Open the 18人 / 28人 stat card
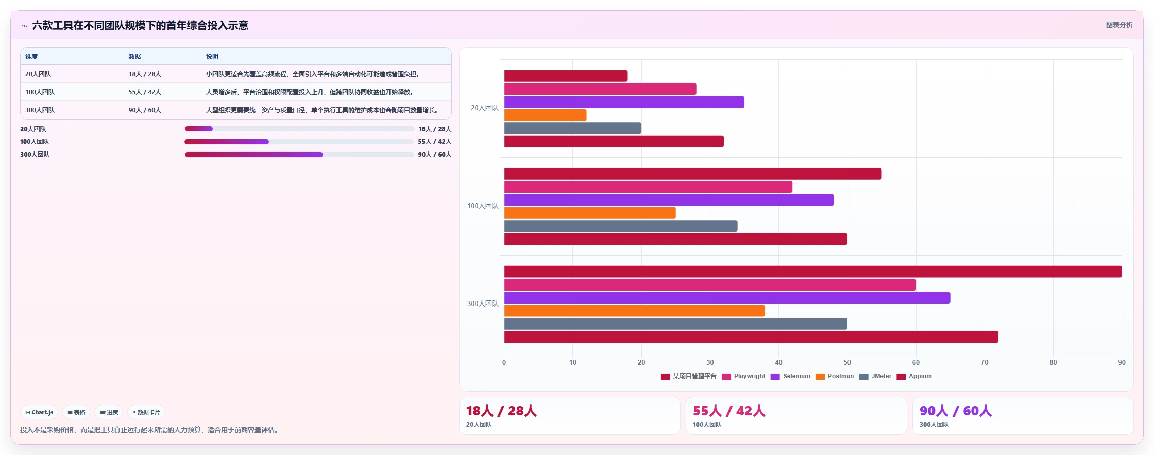Viewport: 1154px width, 455px height. pos(570,416)
